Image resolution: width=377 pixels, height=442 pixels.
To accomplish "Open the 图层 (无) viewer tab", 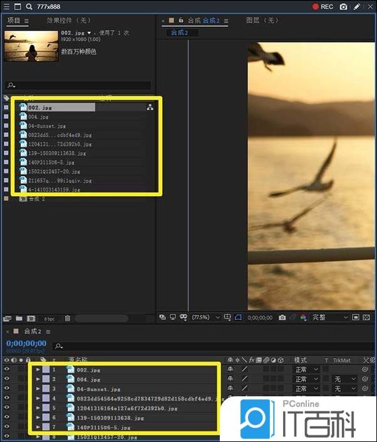I will point(261,21).
